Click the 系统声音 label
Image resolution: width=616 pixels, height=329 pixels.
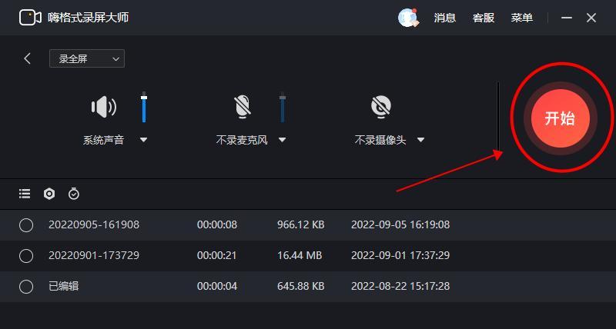pyautogui.click(x=103, y=140)
